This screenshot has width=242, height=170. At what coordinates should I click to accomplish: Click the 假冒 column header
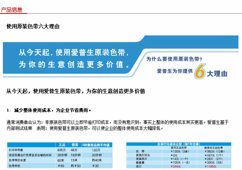[x=75, y=145]
